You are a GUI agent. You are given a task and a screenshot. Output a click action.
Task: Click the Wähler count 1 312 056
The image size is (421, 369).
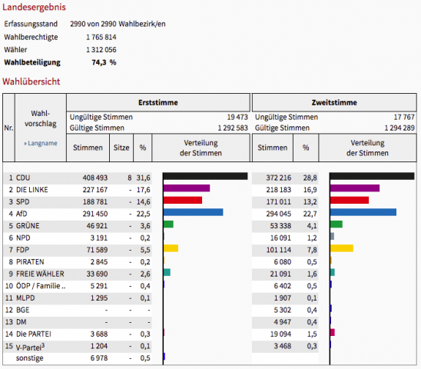(101, 50)
